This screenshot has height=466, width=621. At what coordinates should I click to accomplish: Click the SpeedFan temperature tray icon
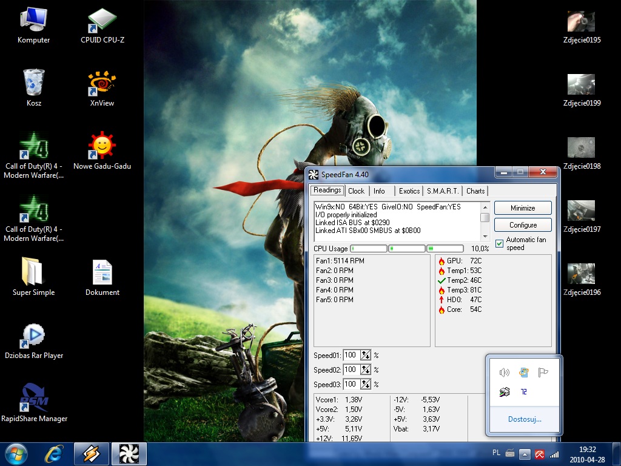523,392
